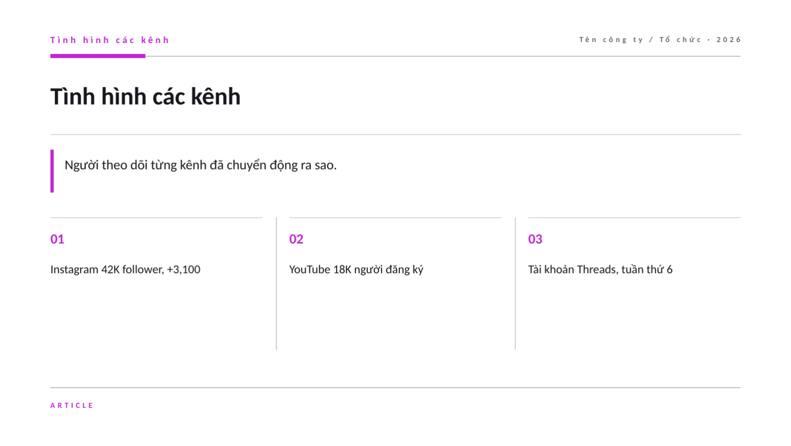Click the 'ARTICLE' footer label
This screenshot has height=446, width=791.
click(72, 405)
